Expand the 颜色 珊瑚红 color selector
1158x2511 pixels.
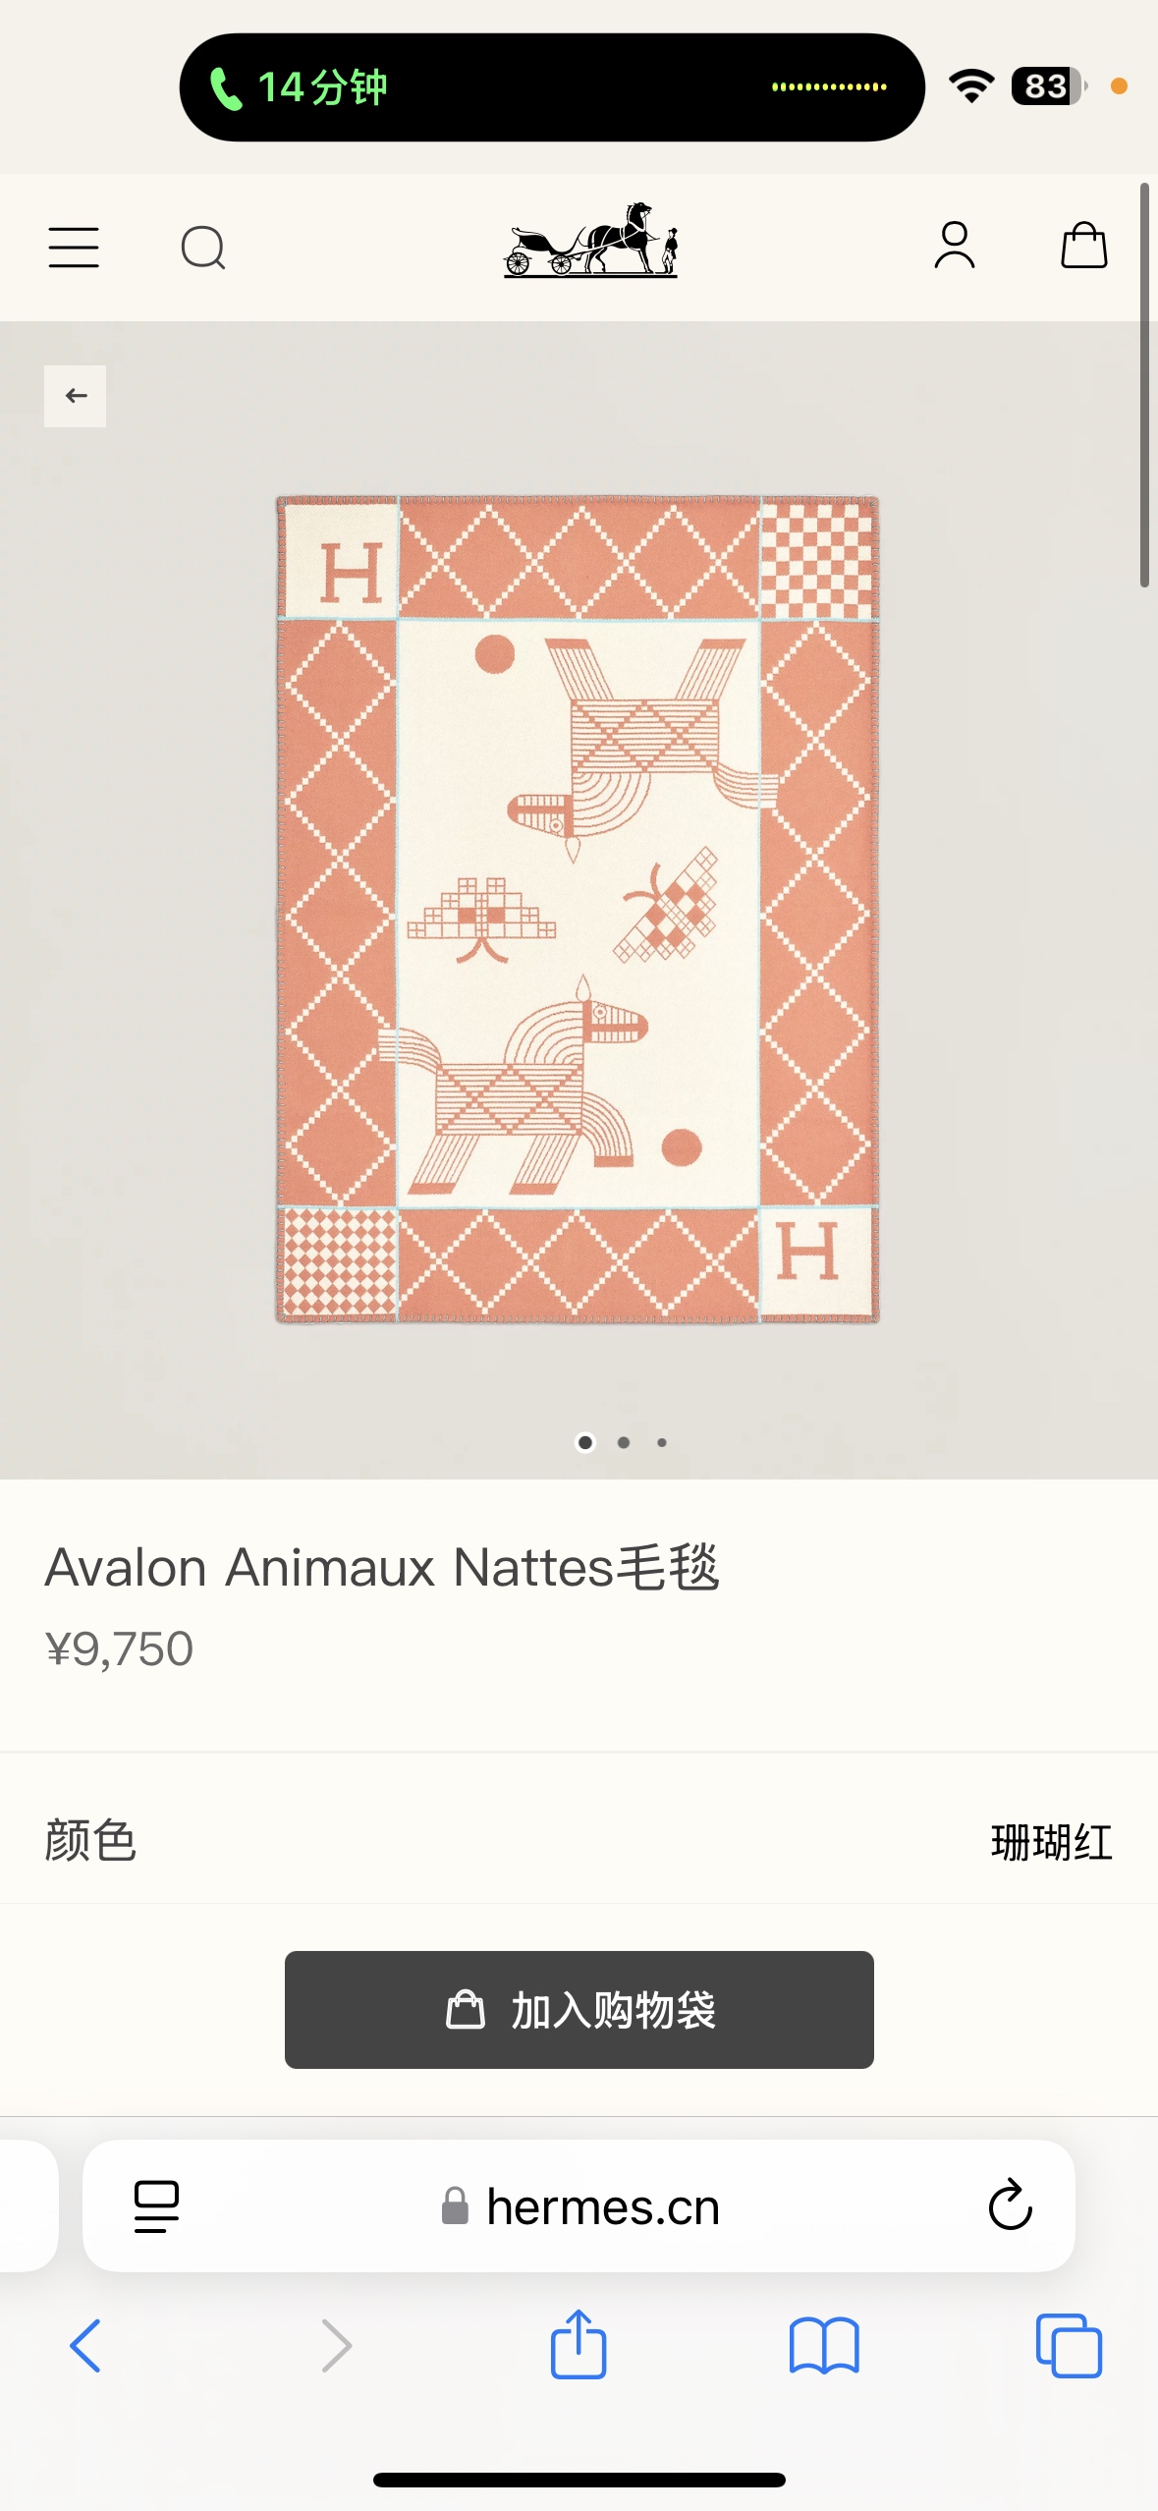point(579,1840)
